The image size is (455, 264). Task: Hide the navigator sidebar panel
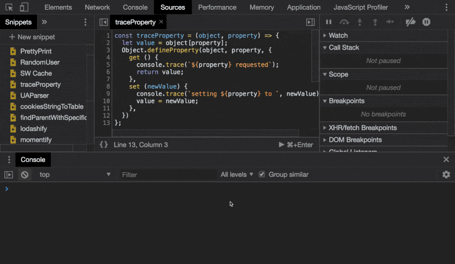pyautogui.click(x=103, y=22)
